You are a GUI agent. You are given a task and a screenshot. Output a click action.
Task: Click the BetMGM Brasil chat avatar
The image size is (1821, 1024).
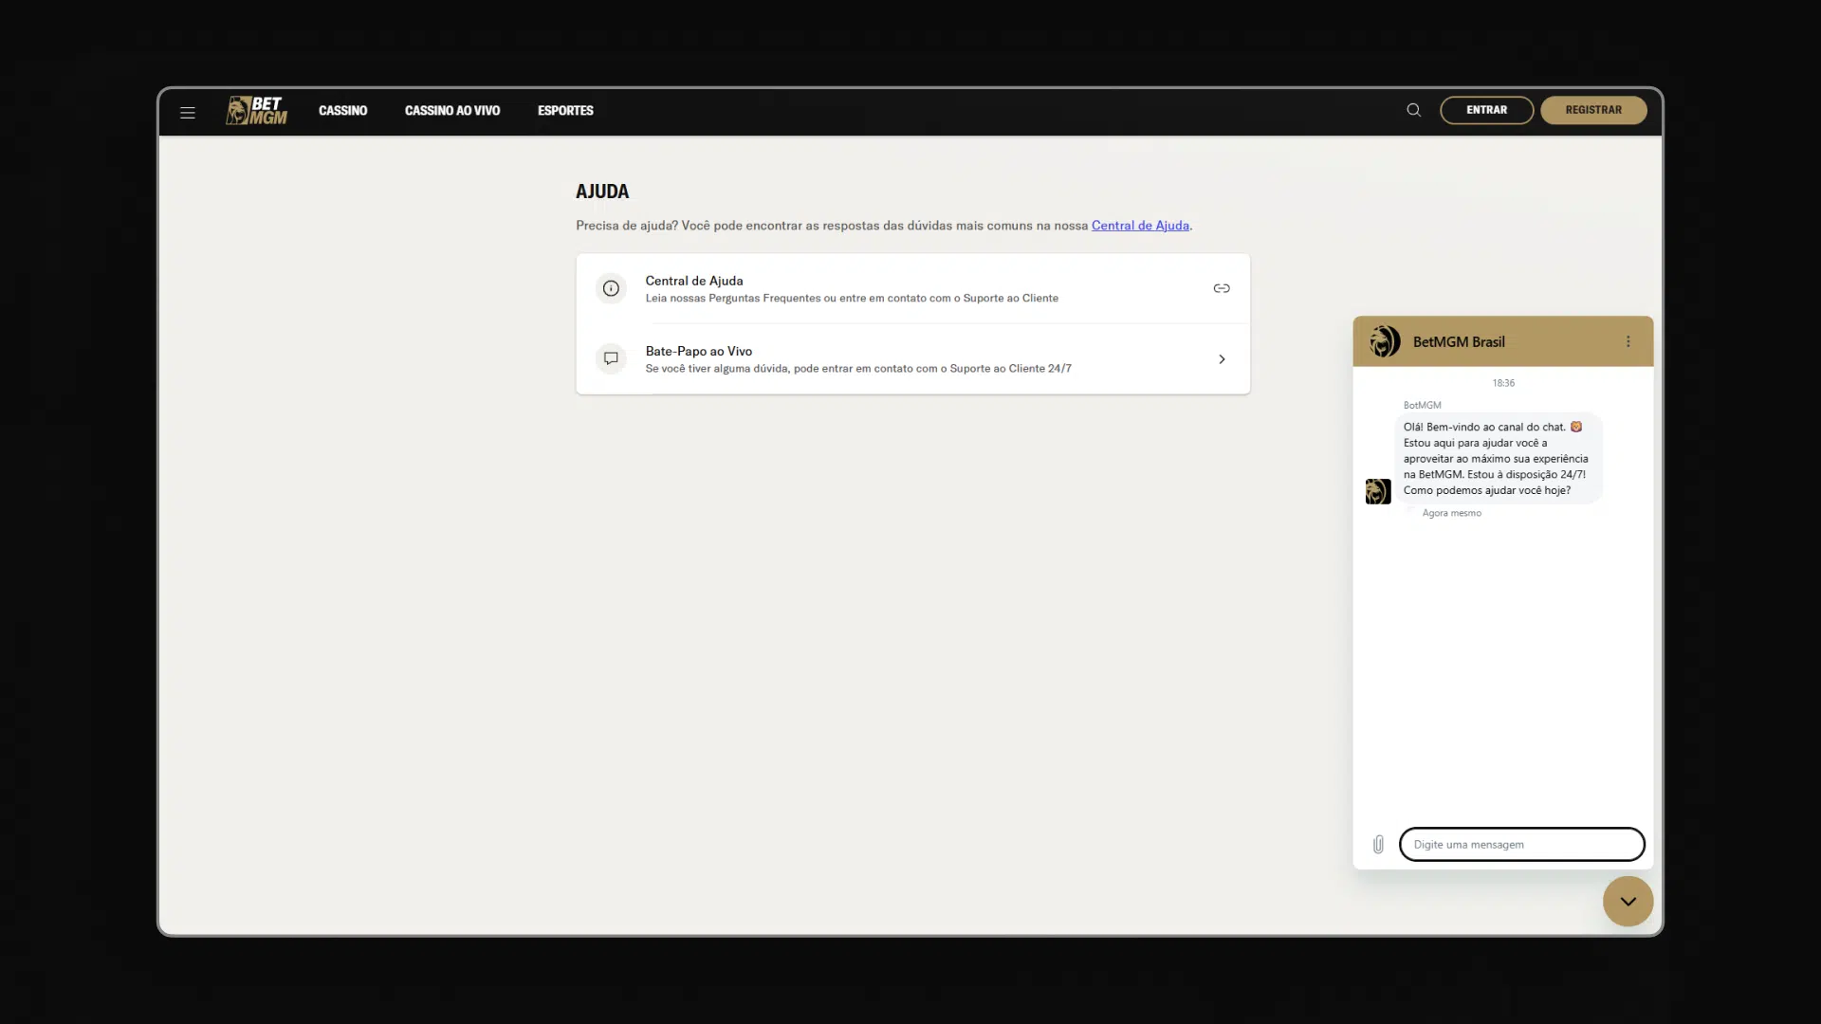click(x=1385, y=341)
